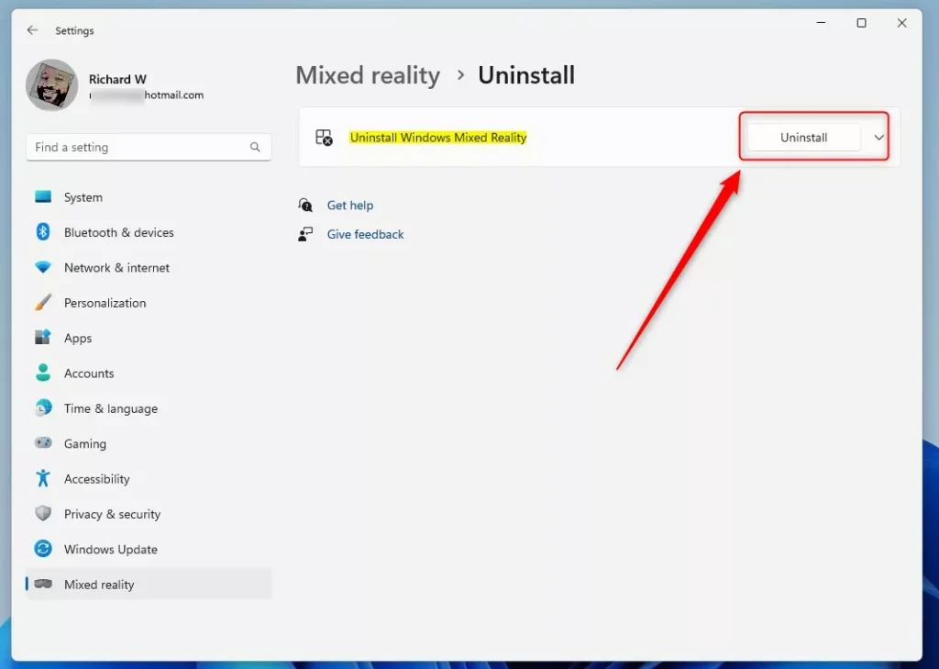Navigate to Apps settings
The height and width of the screenshot is (669, 939).
[x=149, y=338]
